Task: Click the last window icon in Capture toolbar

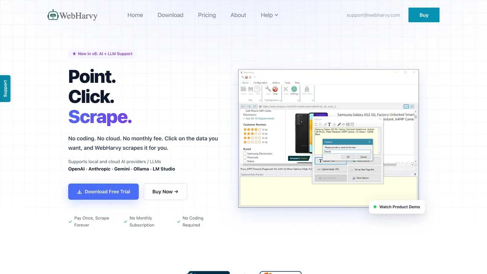Action: 352,125
